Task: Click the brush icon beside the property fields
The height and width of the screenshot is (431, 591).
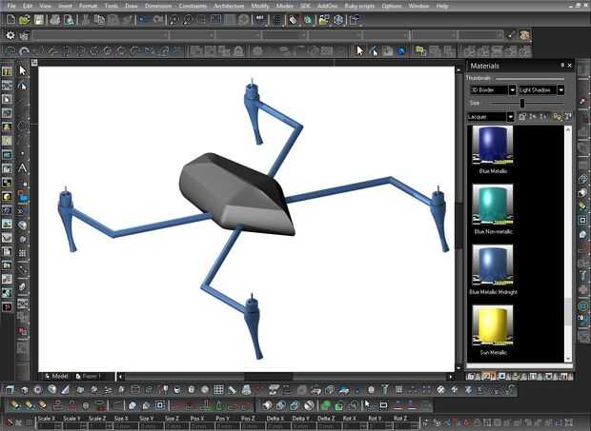Action: (x=511, y=35)
